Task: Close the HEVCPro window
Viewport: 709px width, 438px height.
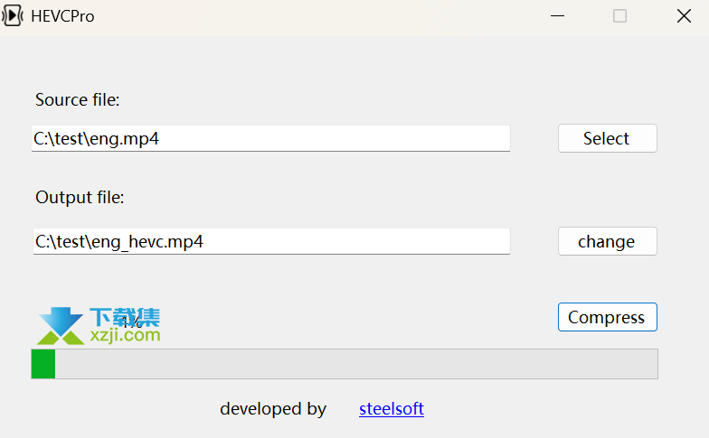Action: coord(684,16)
